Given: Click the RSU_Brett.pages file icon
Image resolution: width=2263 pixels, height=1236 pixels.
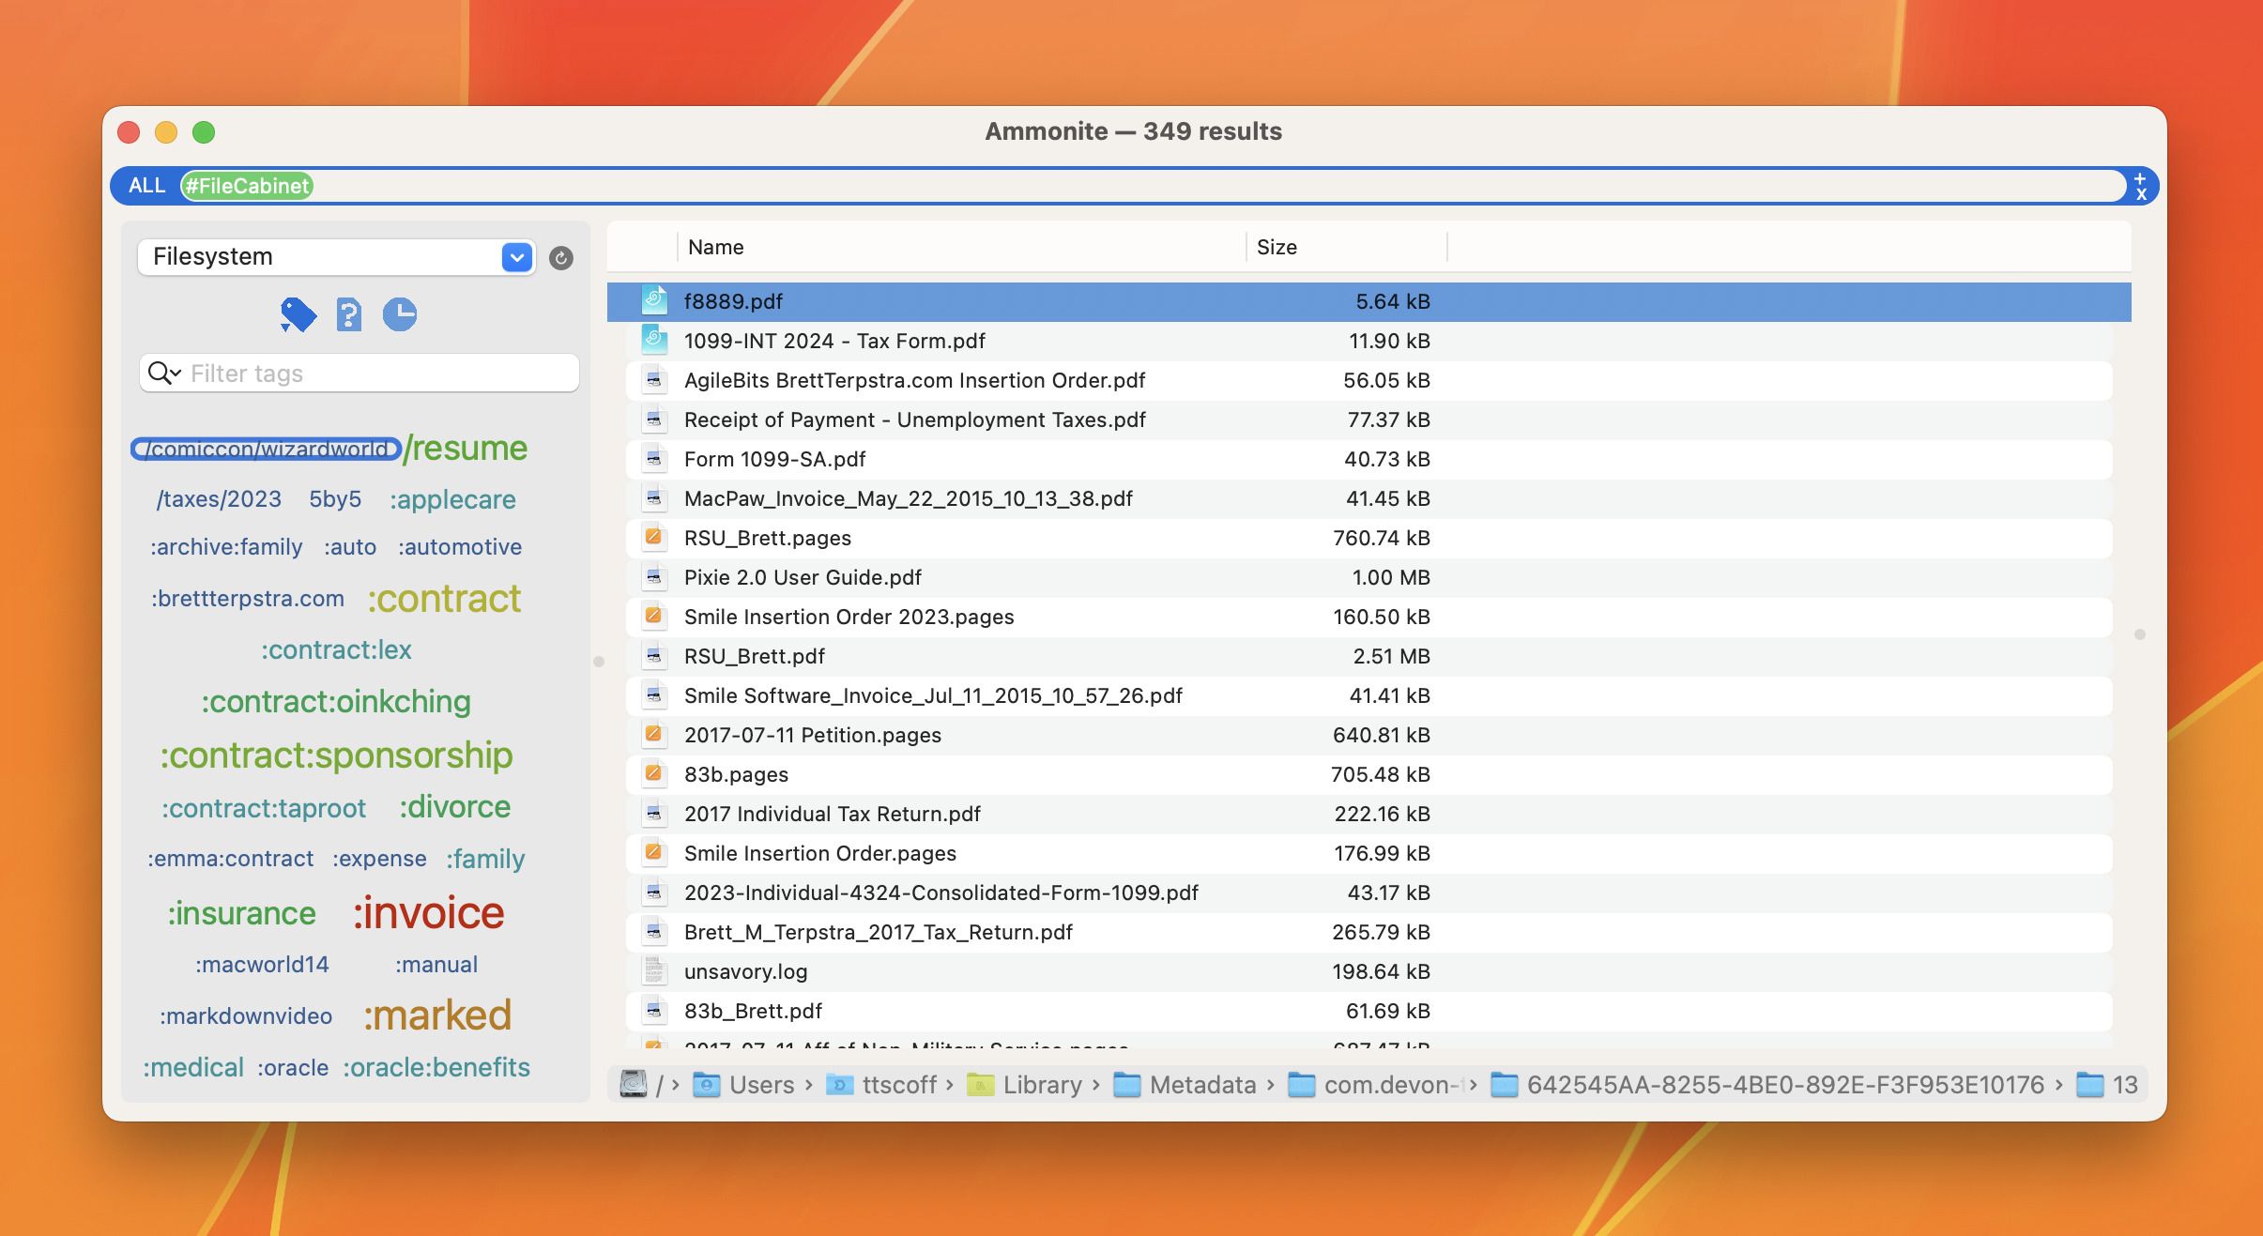Looking at the screenshot, I should tap(654, 538).
